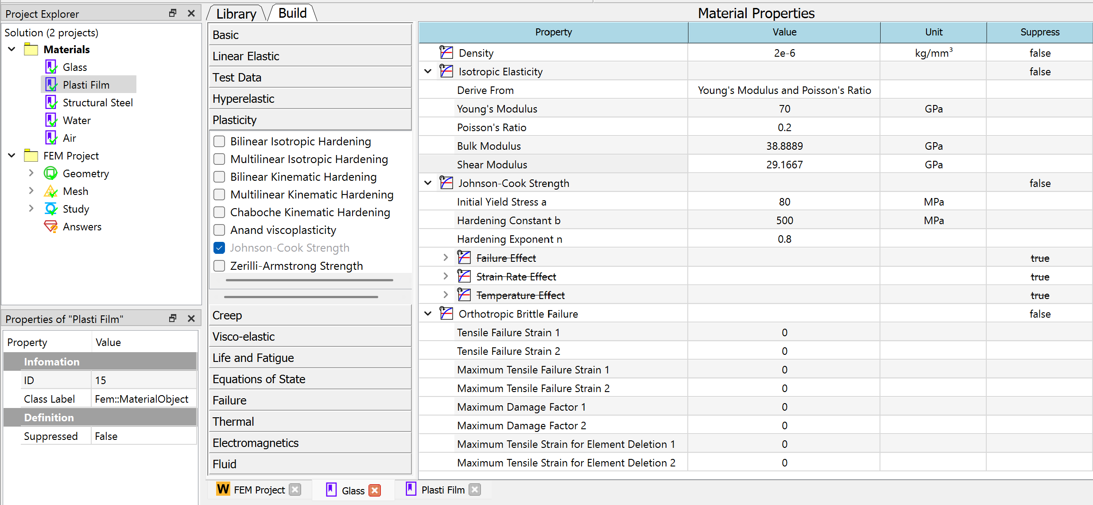The image size is (1093, 505).
Task: Click the Geometry node icon
Action: click(50, 173)
